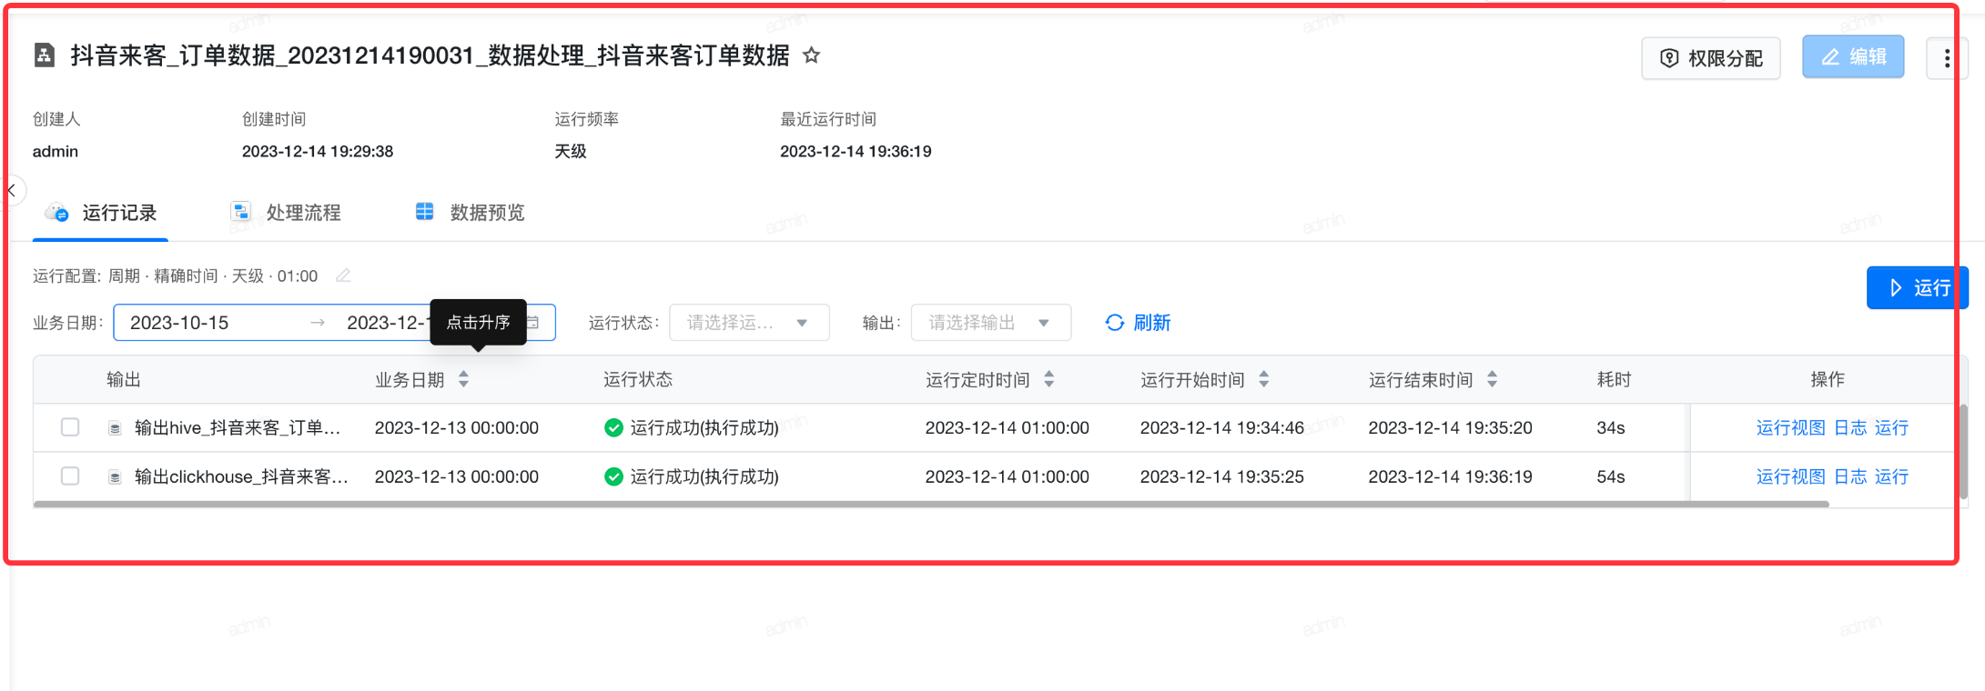Edit the run configuration pencil icon
This screenshot has height=691, width=1985.
343,275
